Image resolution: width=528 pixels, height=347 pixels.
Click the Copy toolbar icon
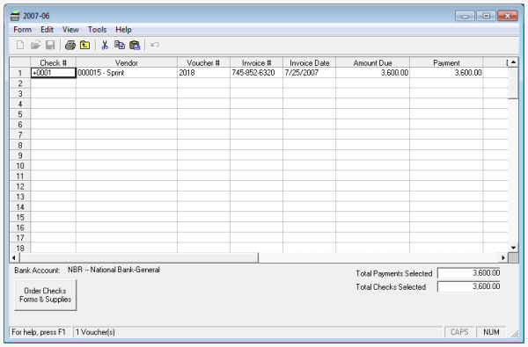click(x=120, y=45)
